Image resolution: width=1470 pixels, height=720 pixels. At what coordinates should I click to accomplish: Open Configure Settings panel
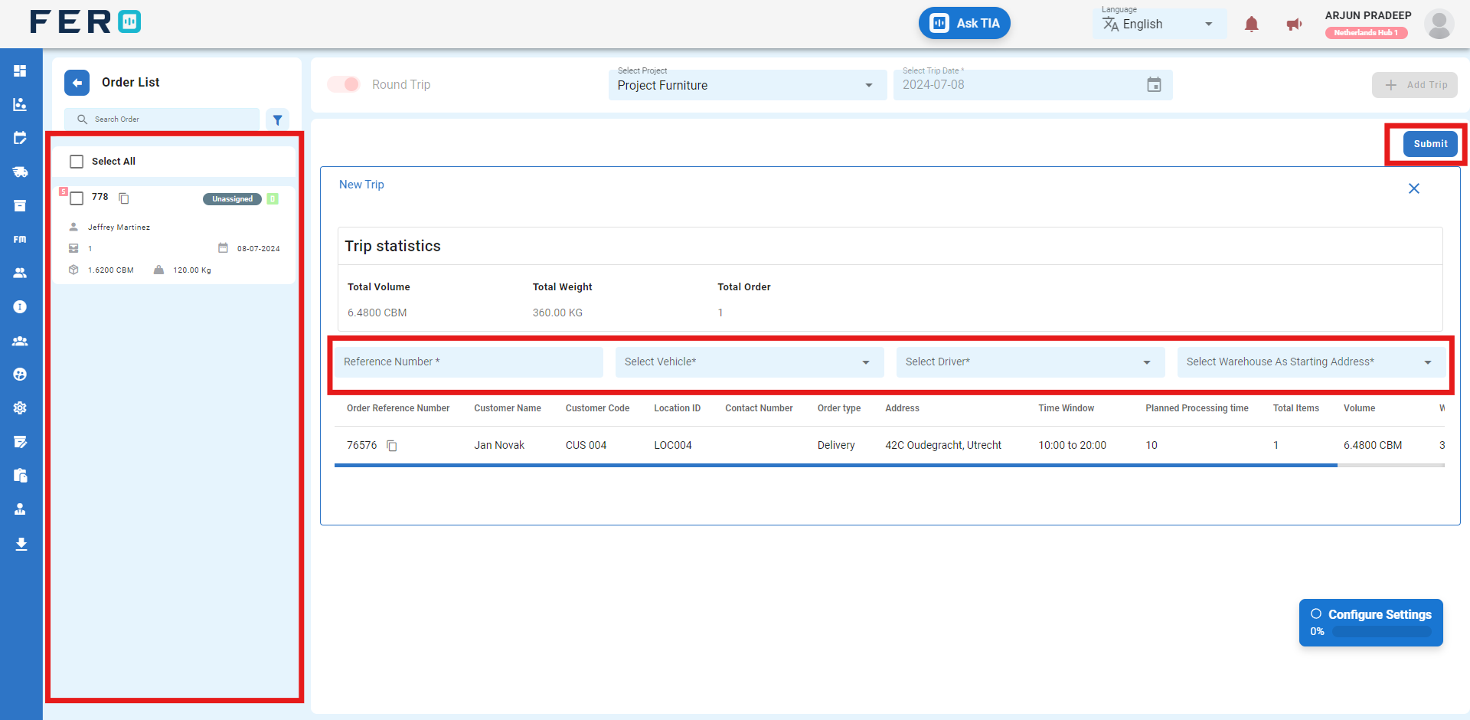click(1370, 623)
